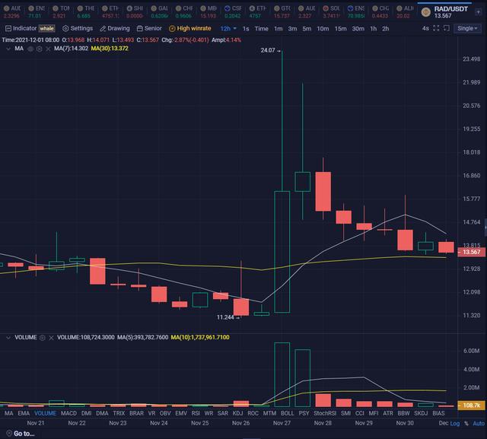
Task: Select the BOLL indicator tab
Action: click(287, 413)
